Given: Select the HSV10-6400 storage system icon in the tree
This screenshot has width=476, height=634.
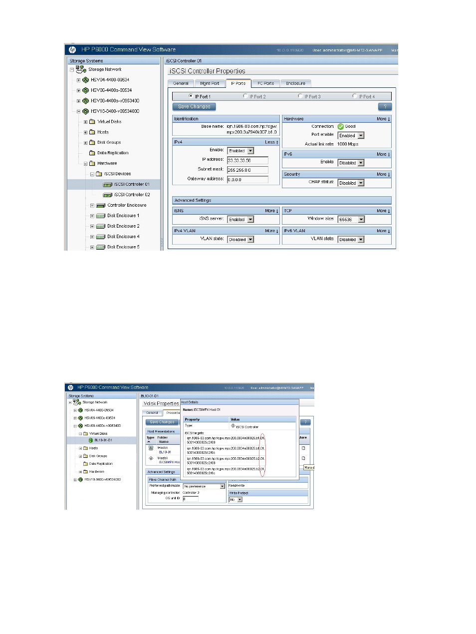Looking at the screenshot, I should point(86,111).
